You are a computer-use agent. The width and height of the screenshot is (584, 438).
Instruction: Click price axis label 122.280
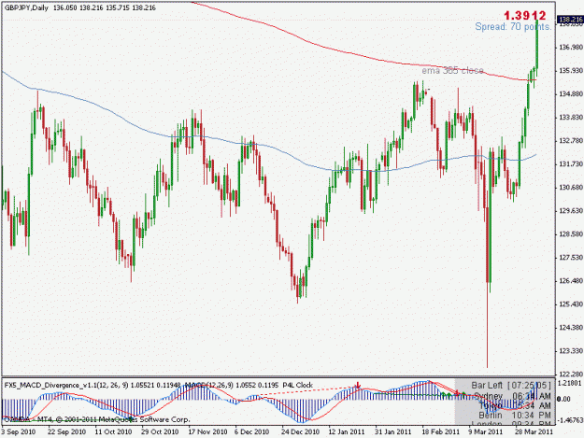(x=571, y=374)
